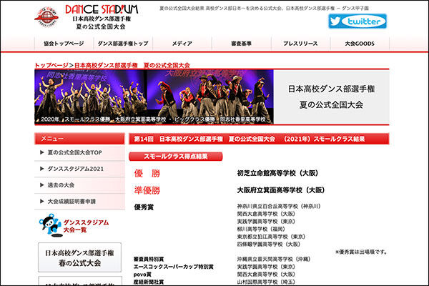Click the 審査員特別賞 award label
This screenshot has width=429, height=286.
[x=149, y=259]
